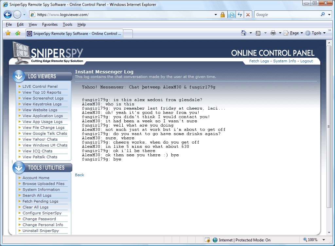
Task: Open View Application Logs
Action: click(43, 116)
